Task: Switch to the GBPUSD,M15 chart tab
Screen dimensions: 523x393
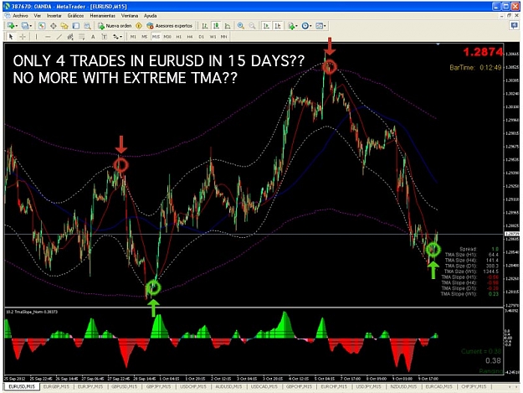Action: [x=125, y=386]
